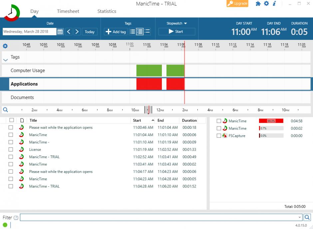Image resolution: width=313 pixels, height=229 pixels.
Task: Click the 11:03:41 AM start cell
Action: click(x=143, y=164)
